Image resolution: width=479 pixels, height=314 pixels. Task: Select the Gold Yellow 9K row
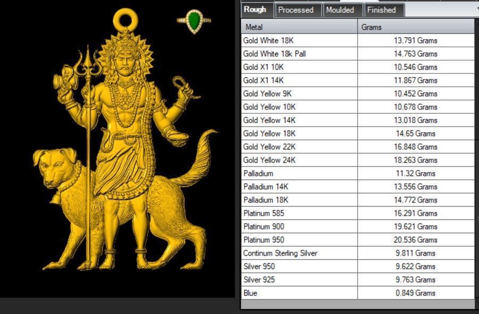pos(357,94)
